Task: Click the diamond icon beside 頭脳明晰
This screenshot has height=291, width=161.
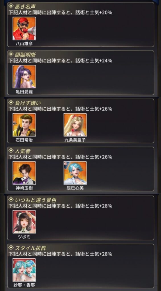Action: click(11, 55)
